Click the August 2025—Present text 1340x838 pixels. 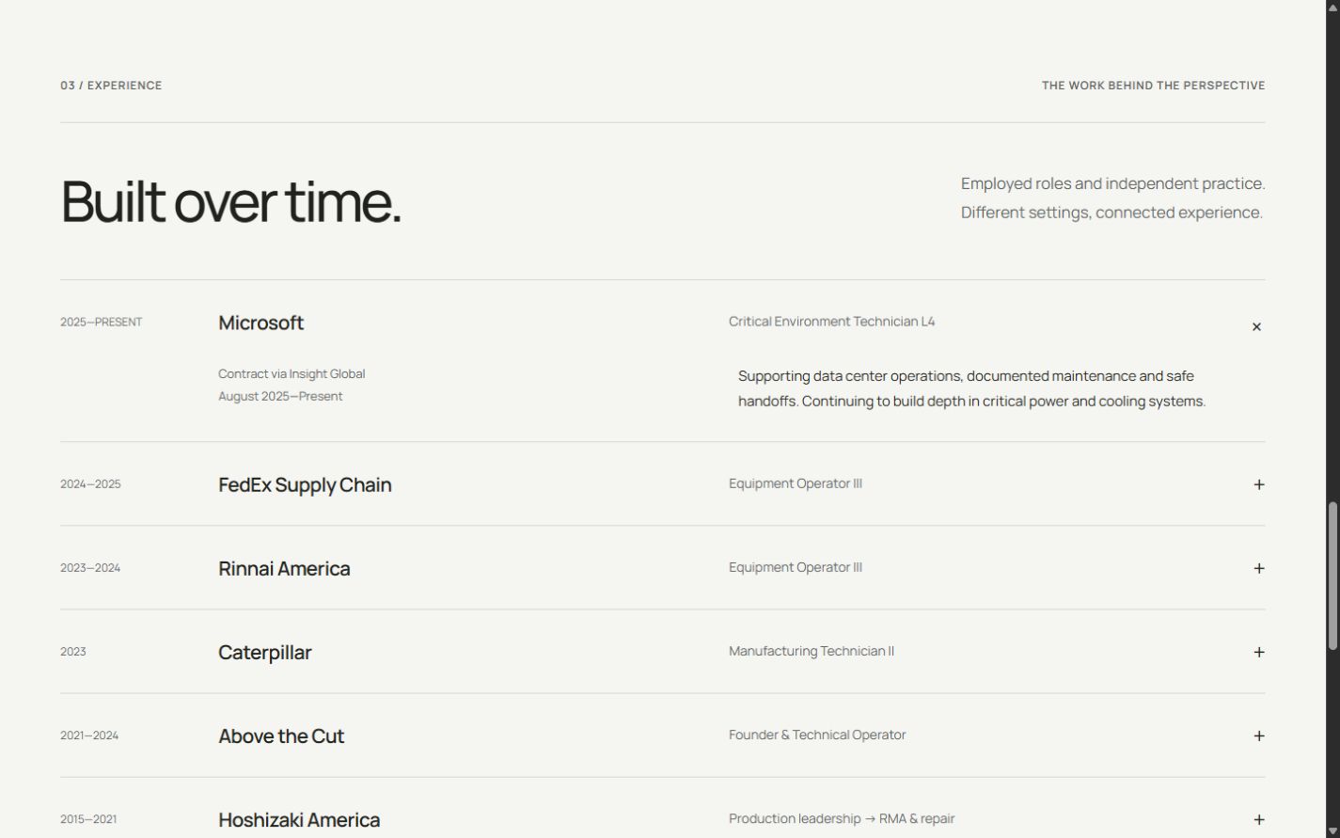[x=280, y=396]
